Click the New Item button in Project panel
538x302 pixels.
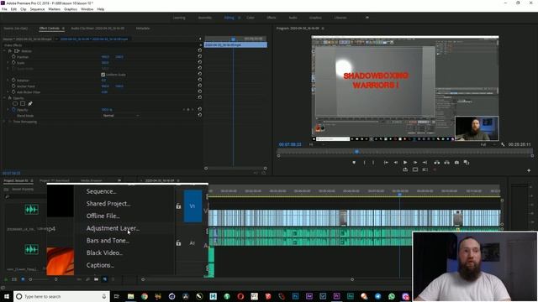(x=105, y=279)
